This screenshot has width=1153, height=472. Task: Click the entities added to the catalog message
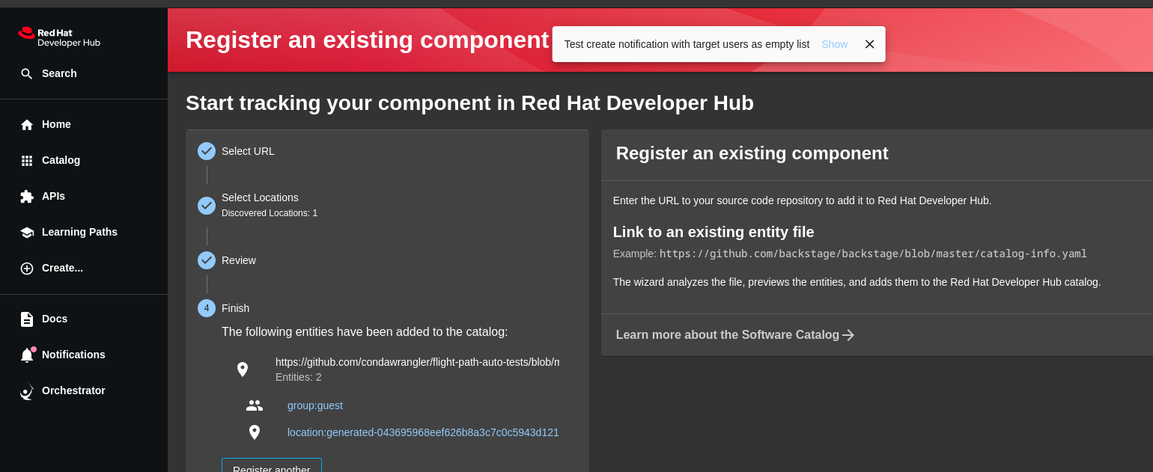point(365,332)
